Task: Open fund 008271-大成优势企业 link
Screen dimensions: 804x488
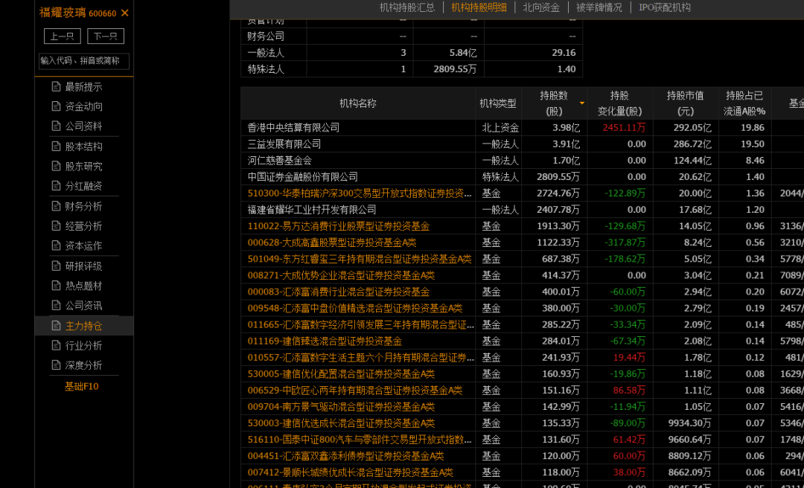Action: pos(341,275)
